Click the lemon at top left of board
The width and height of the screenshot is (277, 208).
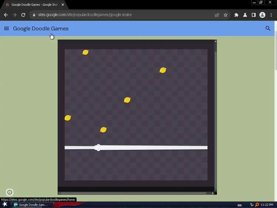[85, 52]
